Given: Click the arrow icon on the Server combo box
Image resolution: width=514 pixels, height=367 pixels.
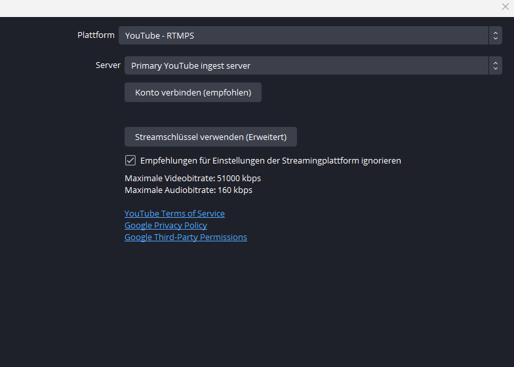Looking at the screenshot, I should click(x=496, y=65).
